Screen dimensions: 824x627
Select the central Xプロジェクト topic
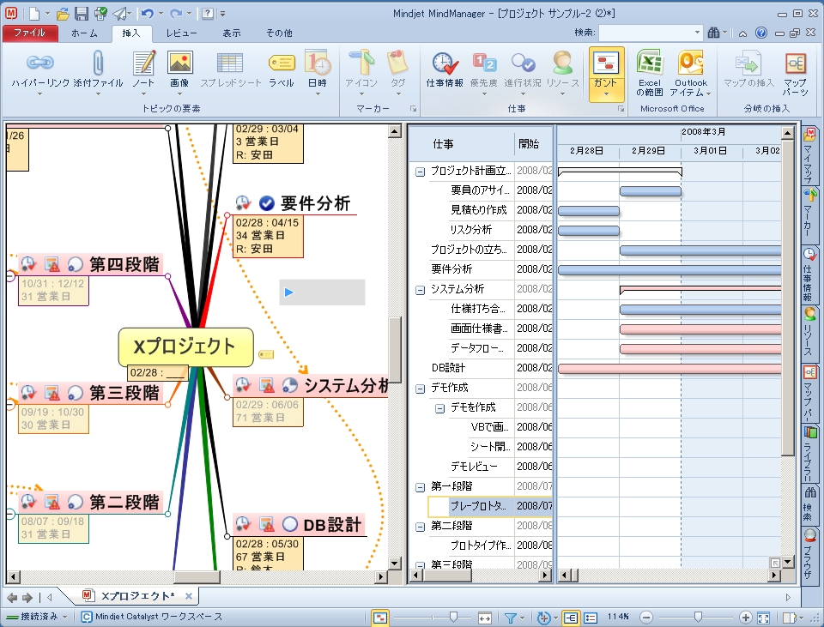[185, 347]
